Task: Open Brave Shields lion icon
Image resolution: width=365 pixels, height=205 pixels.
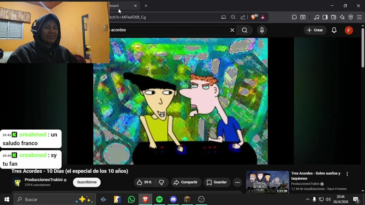Action: click(x=253, y=17)
